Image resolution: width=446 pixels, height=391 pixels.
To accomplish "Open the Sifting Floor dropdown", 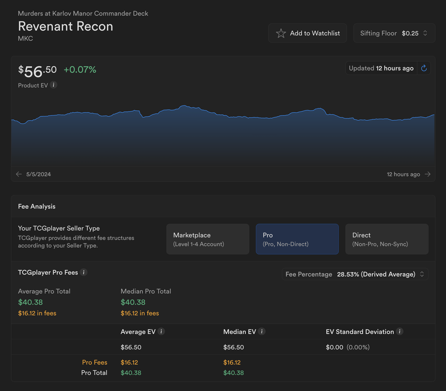I will (x=394, y=33).
